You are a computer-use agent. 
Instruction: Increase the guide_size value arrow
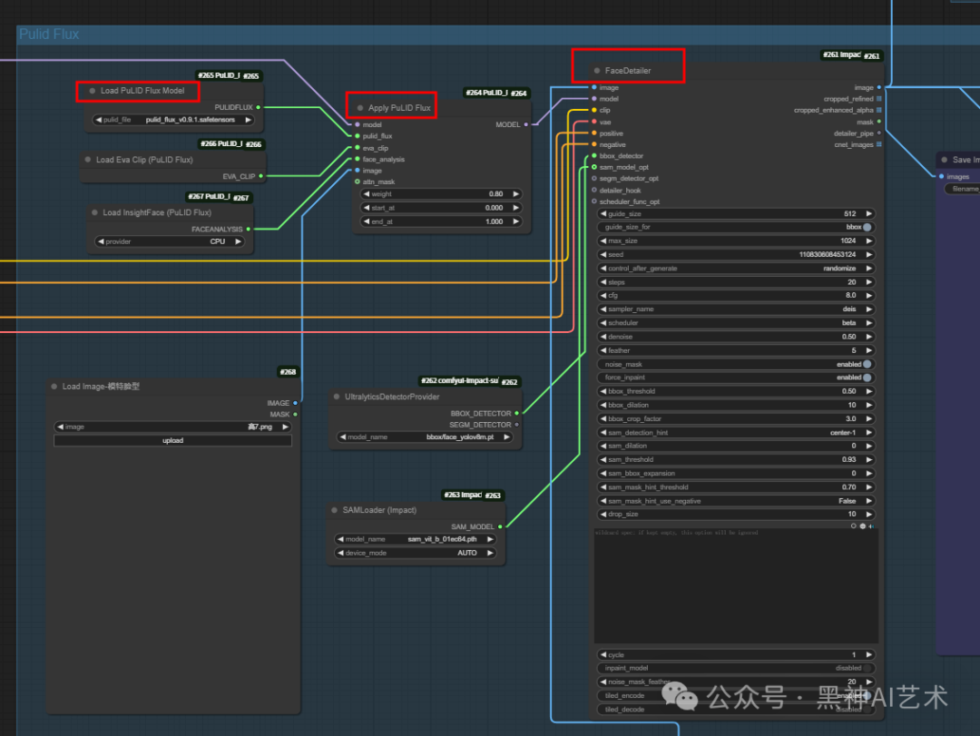(x=868, y=214)
